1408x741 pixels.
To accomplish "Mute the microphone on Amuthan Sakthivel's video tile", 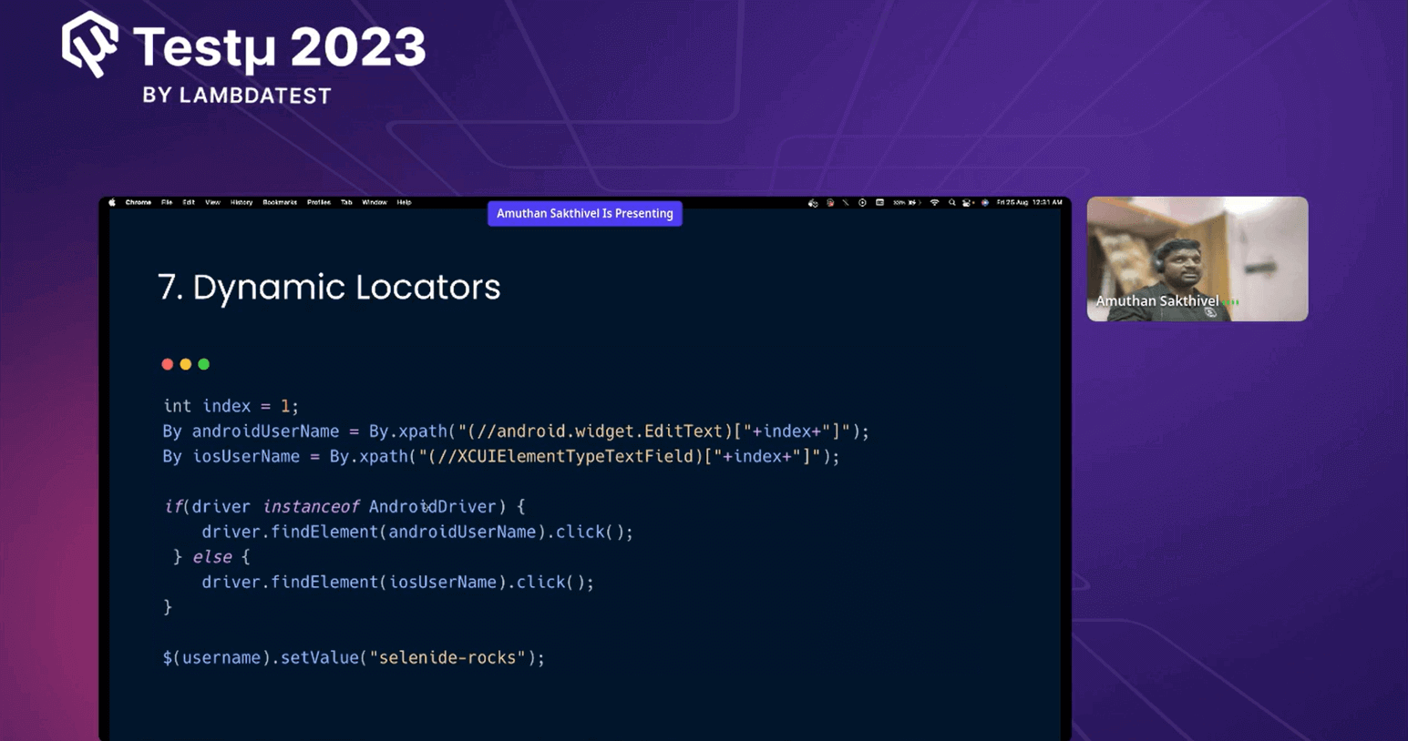I will tap(1212, 313).
